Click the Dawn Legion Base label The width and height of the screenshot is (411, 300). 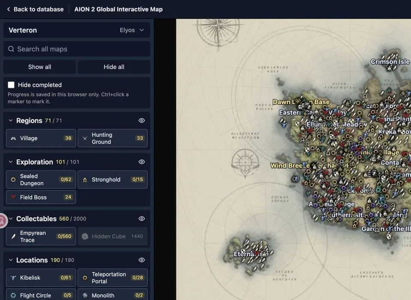[301, 102]
